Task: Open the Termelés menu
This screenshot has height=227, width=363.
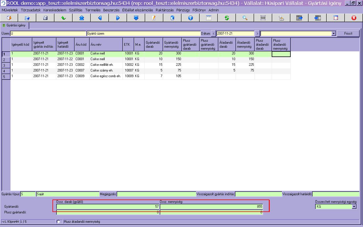Action: (x=93, y=10)
